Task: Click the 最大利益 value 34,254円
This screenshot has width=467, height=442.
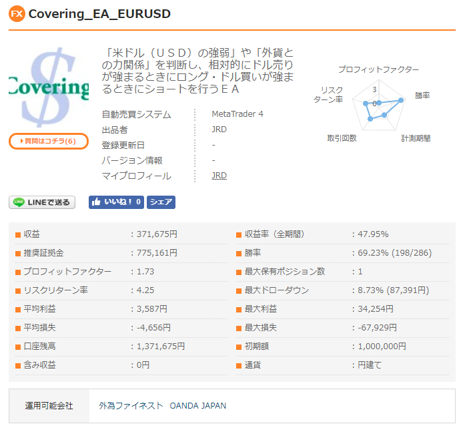Action: [x=376, y=309]
